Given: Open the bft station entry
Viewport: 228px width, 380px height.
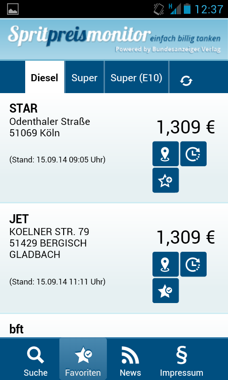Looking at the screenshot, I should pyautogui.click(x=114, y=326).
